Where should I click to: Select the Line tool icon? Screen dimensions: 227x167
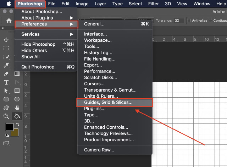[17, 82]
